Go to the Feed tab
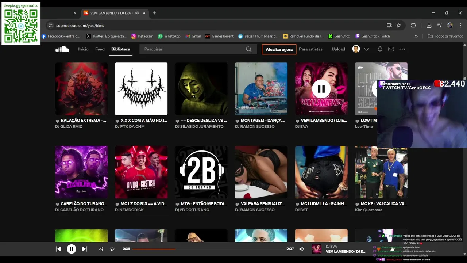467x263 pixels. tap(100, 49)
